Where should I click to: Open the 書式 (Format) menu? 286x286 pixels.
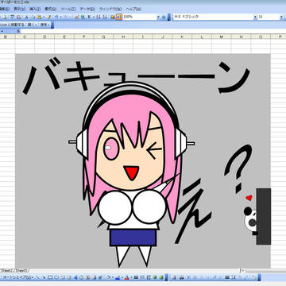(x=50, y=9)
